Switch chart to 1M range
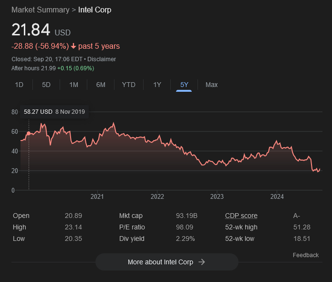Viewport: 332px width, 282px height. (x=73, y=85)
